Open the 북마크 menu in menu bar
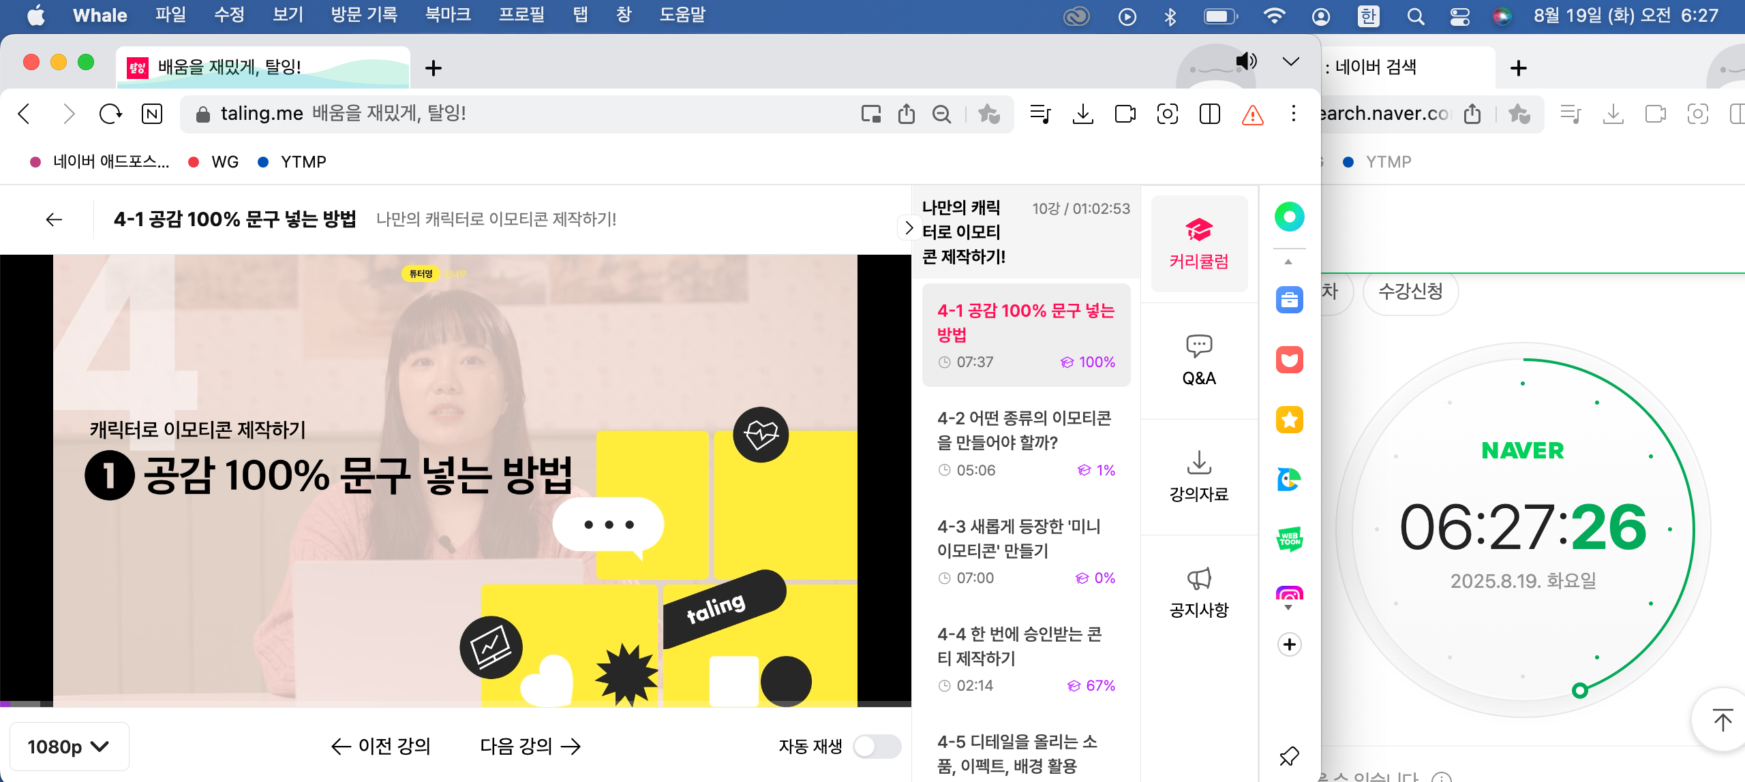The height and width of the screenshot is (782, 1745). (447, 15)
